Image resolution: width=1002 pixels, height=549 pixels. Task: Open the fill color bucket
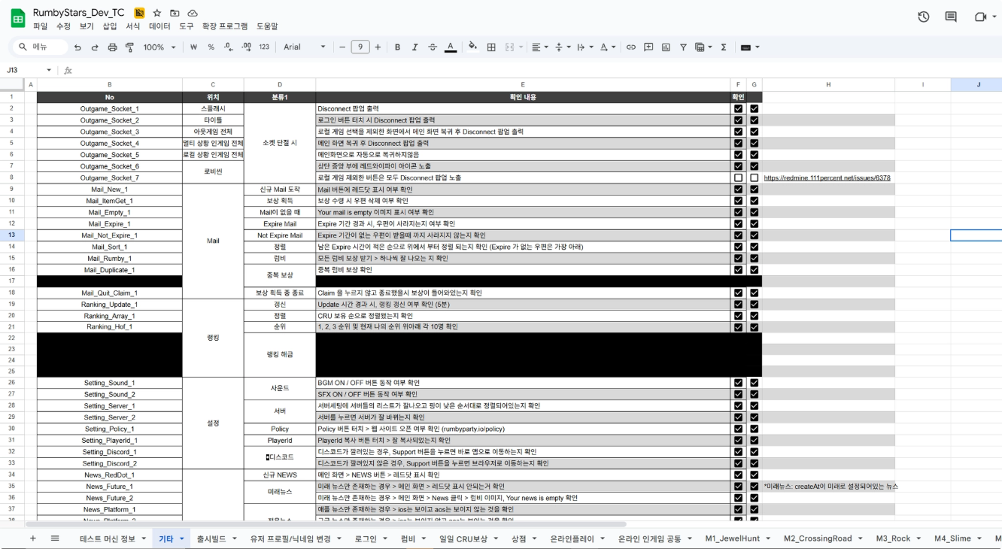click(x=472, y=47)
